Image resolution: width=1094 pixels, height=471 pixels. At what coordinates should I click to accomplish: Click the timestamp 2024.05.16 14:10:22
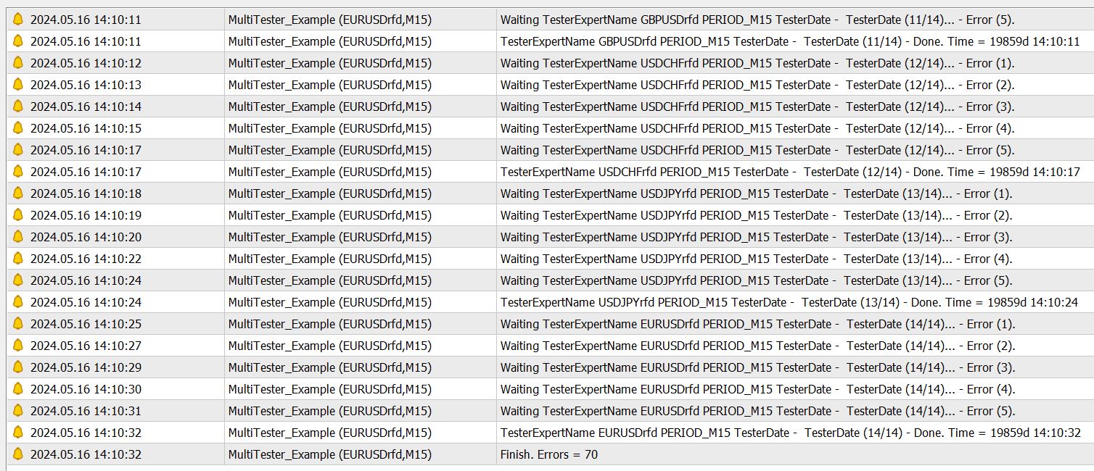point(86,259)
